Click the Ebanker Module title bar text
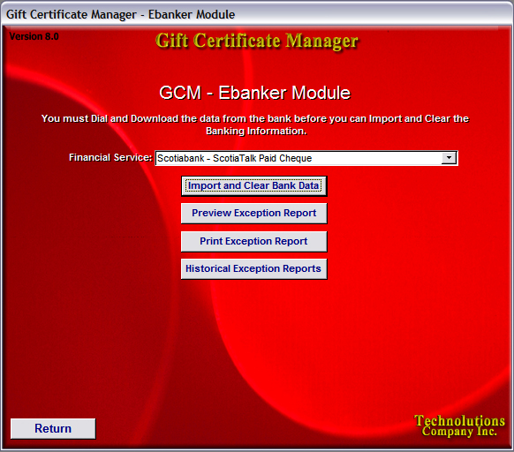This screenshot has height=452, width=514. pos(192,14)
